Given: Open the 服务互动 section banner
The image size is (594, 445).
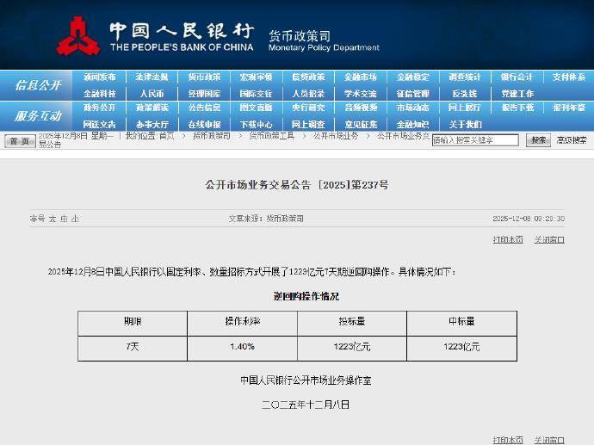Looking at the screenshot, I should click(38, 115).
